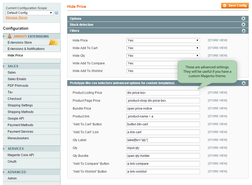Viewport: 252px width, 185px height.
Task: Click the Save Config button
Action: (x=235, y=6)
